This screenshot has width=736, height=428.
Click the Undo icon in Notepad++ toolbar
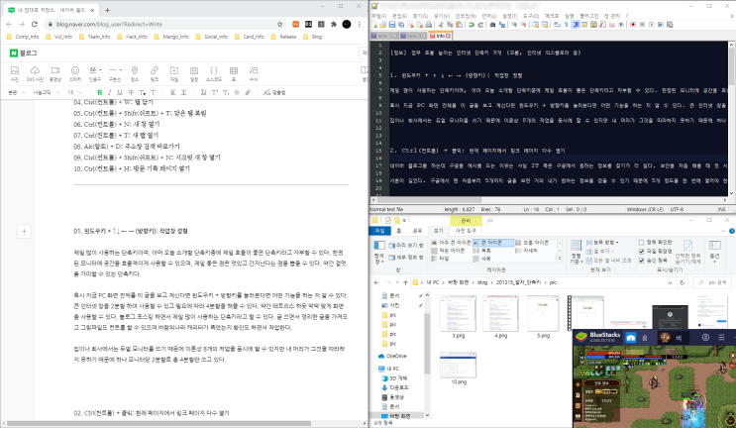pyautogui.click(x=472, y=25)
